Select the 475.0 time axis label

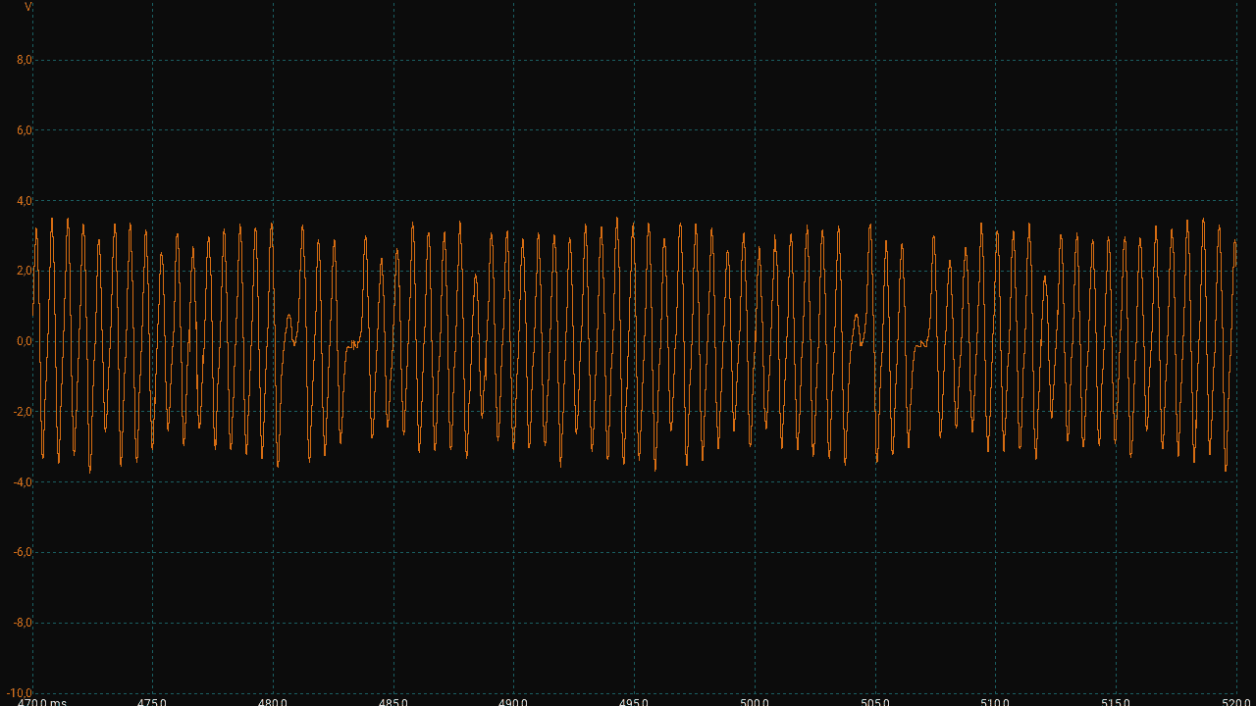tap(152, 702)
